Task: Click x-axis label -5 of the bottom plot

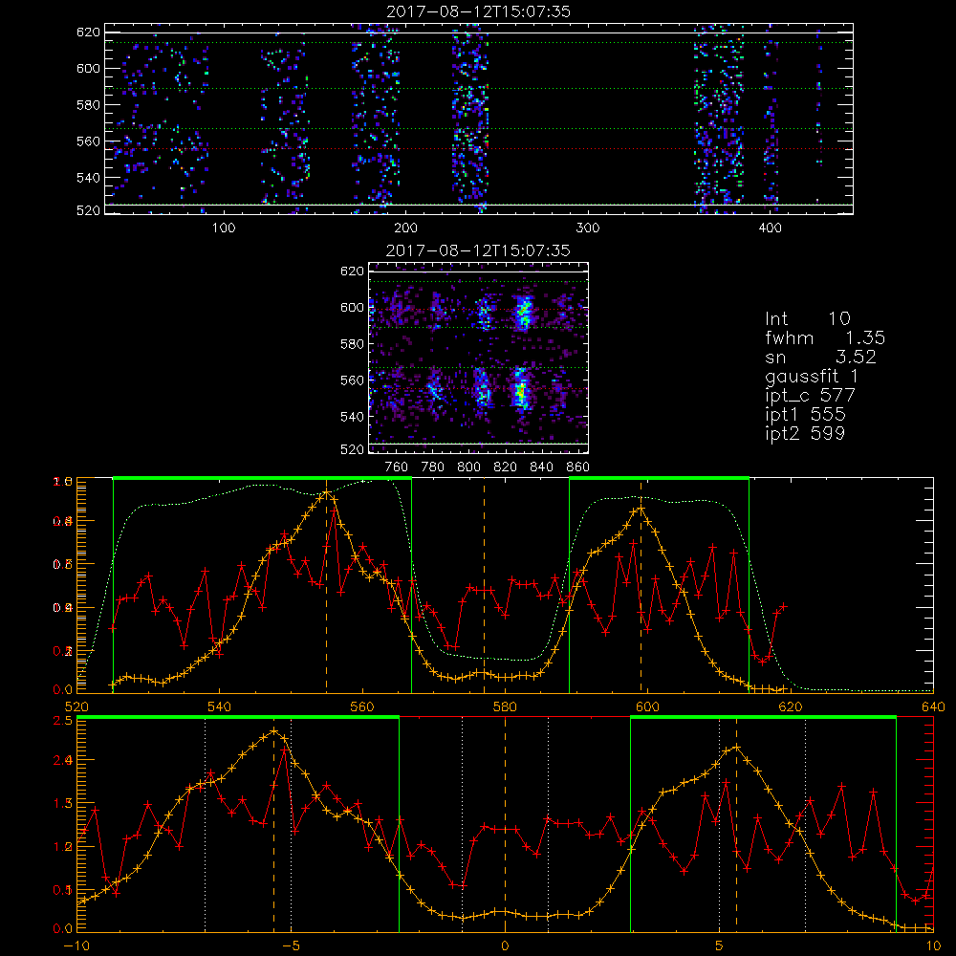Action: pyautogui.click(x=291, y=946)
